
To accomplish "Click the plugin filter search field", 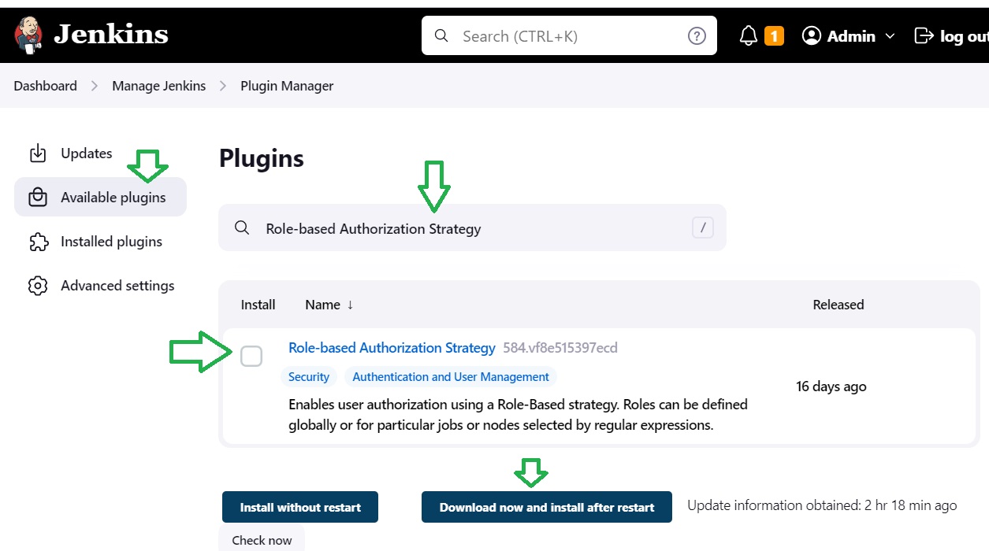I will 472,228.
